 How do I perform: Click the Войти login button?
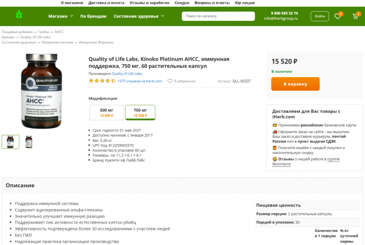(x=319, y=16)
